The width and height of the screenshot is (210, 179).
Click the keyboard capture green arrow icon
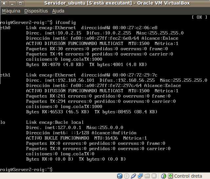tap(170, 176)
